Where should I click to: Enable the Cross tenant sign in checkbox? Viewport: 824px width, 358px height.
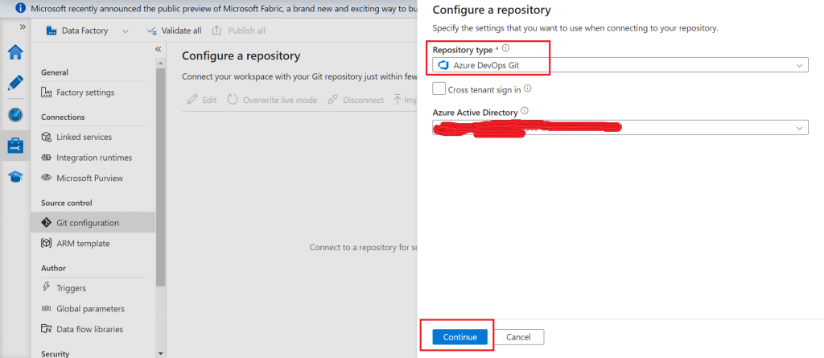[x=439, y=89]
